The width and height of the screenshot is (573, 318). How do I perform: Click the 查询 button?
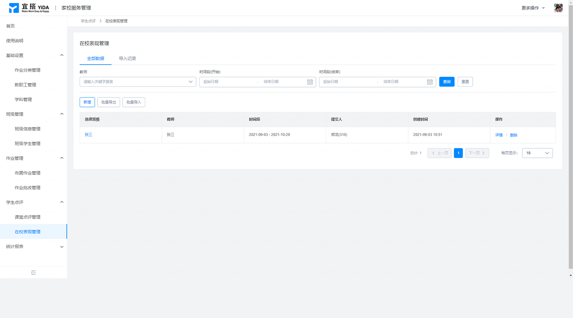[447, 82]
